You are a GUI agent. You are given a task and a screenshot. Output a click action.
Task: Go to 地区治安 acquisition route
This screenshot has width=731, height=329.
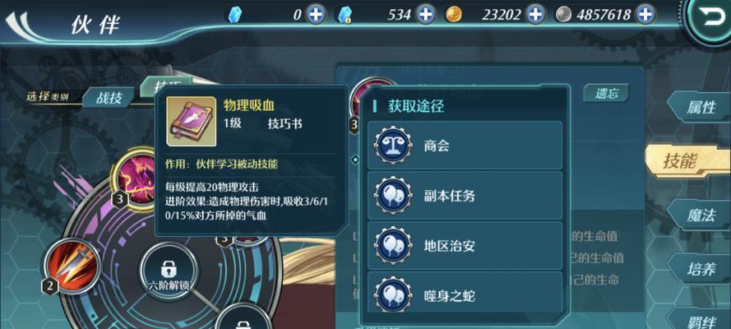pyautogui.click(x=465, y=246)
